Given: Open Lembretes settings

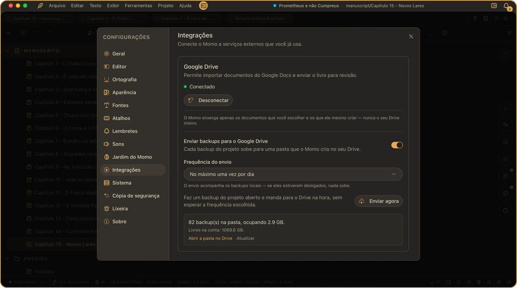Looking at the screenshot, I should (x=133, y=131).
